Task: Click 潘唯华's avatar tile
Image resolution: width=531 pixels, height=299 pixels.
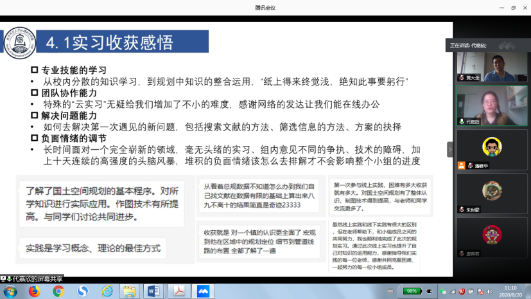Action: pyautogui.click(x=492, y=147)
